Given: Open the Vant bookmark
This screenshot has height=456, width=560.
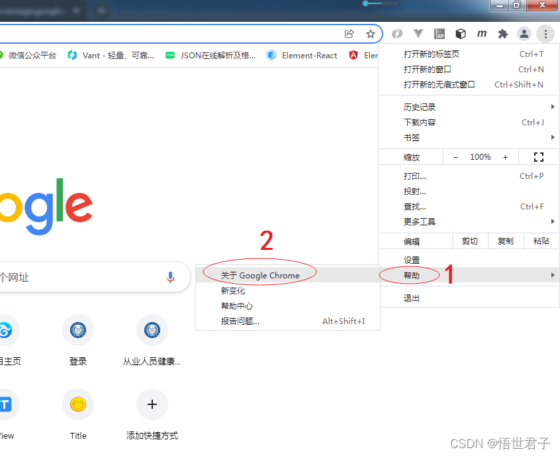Looking at the screenshot, I should [x=111, y=56].
